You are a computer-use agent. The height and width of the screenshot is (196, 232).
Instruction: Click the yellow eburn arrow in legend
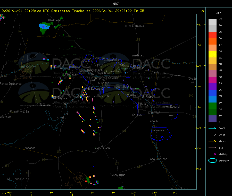pos(212,141)
